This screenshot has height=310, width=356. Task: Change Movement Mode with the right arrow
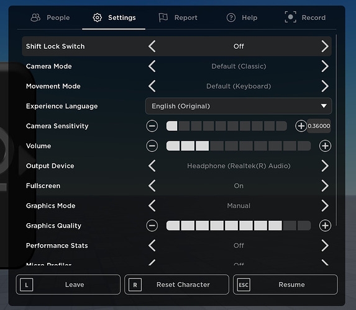point(325,86)
